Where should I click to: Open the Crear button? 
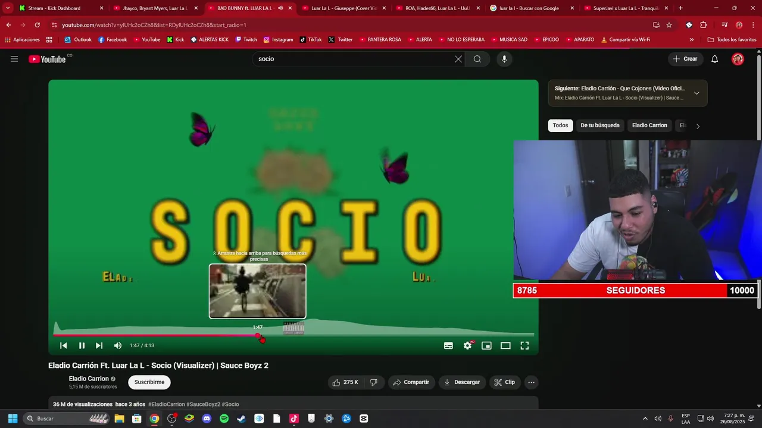coord(685,59)
